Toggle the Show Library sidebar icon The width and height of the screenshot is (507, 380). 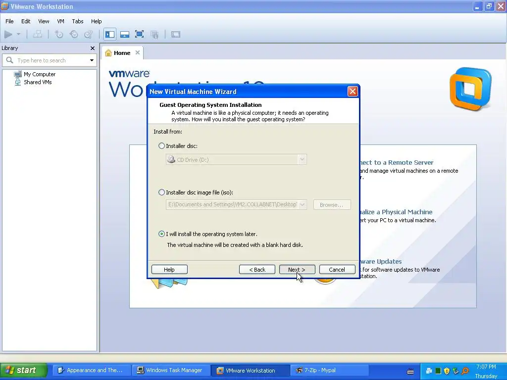(x=110, y=34)
